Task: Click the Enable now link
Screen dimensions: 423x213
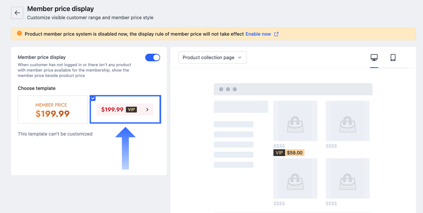Action: 258,34
